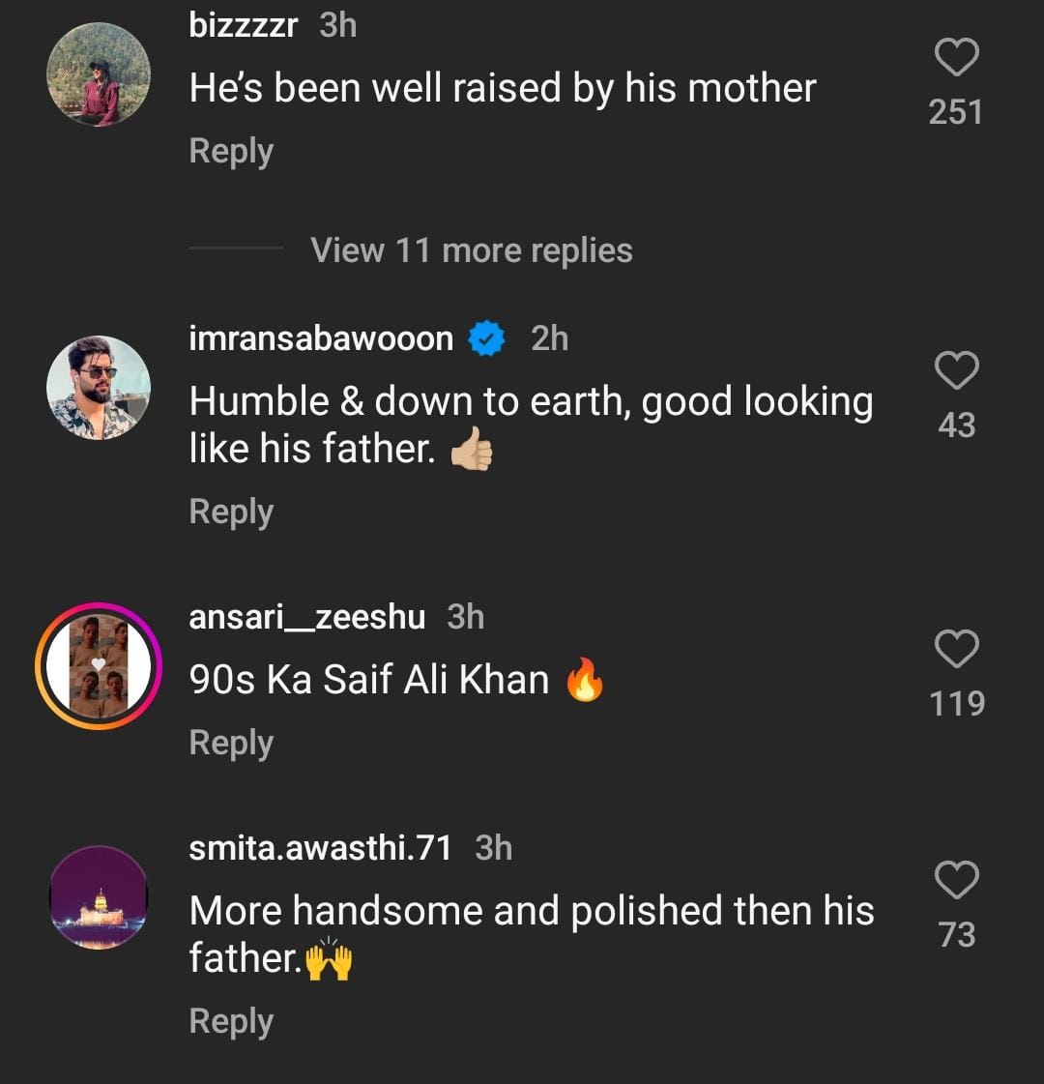View ansari__zeeshu's story from avatar ring
Image resolution: width=1044 pixels, height=1084 pixels.
coord(99,666)
